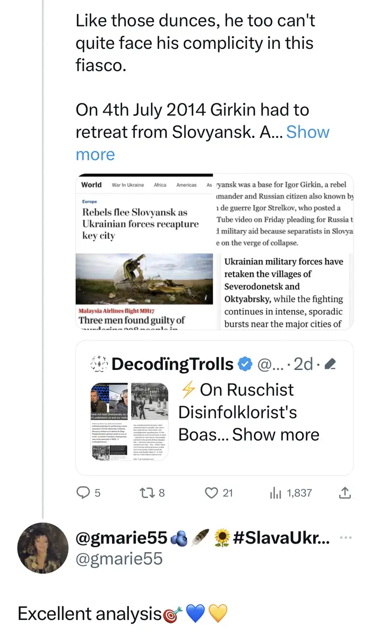Open three-dot menu on gmarie55 reply

point(346,538)
